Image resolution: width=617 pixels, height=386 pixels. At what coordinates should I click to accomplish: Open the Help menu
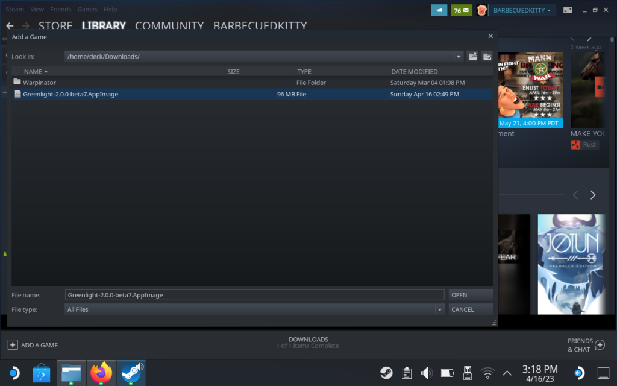tap(110, 9)
